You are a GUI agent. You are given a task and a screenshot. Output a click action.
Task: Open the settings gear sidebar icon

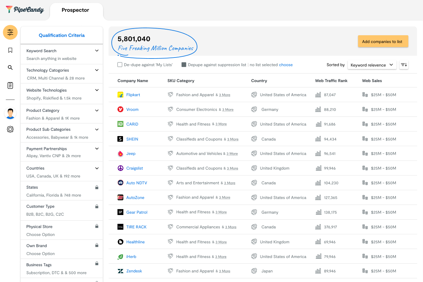(x=10, y=129)
